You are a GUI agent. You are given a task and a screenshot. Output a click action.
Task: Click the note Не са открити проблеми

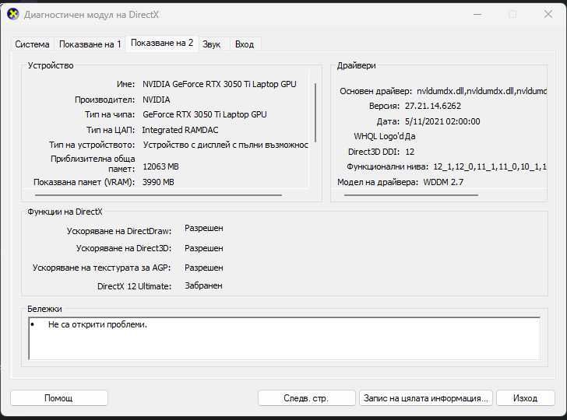(x=97, y=324)
